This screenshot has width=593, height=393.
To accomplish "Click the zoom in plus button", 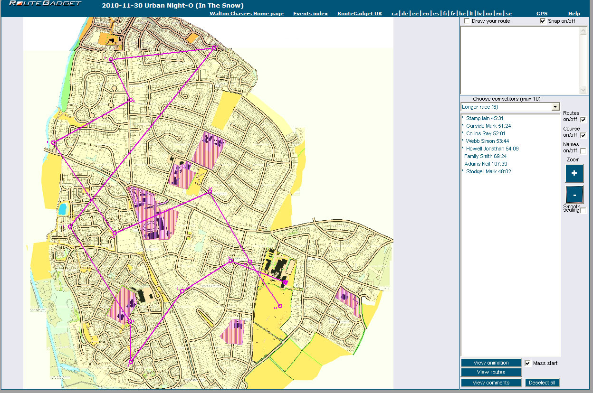I will pos(574,173).
